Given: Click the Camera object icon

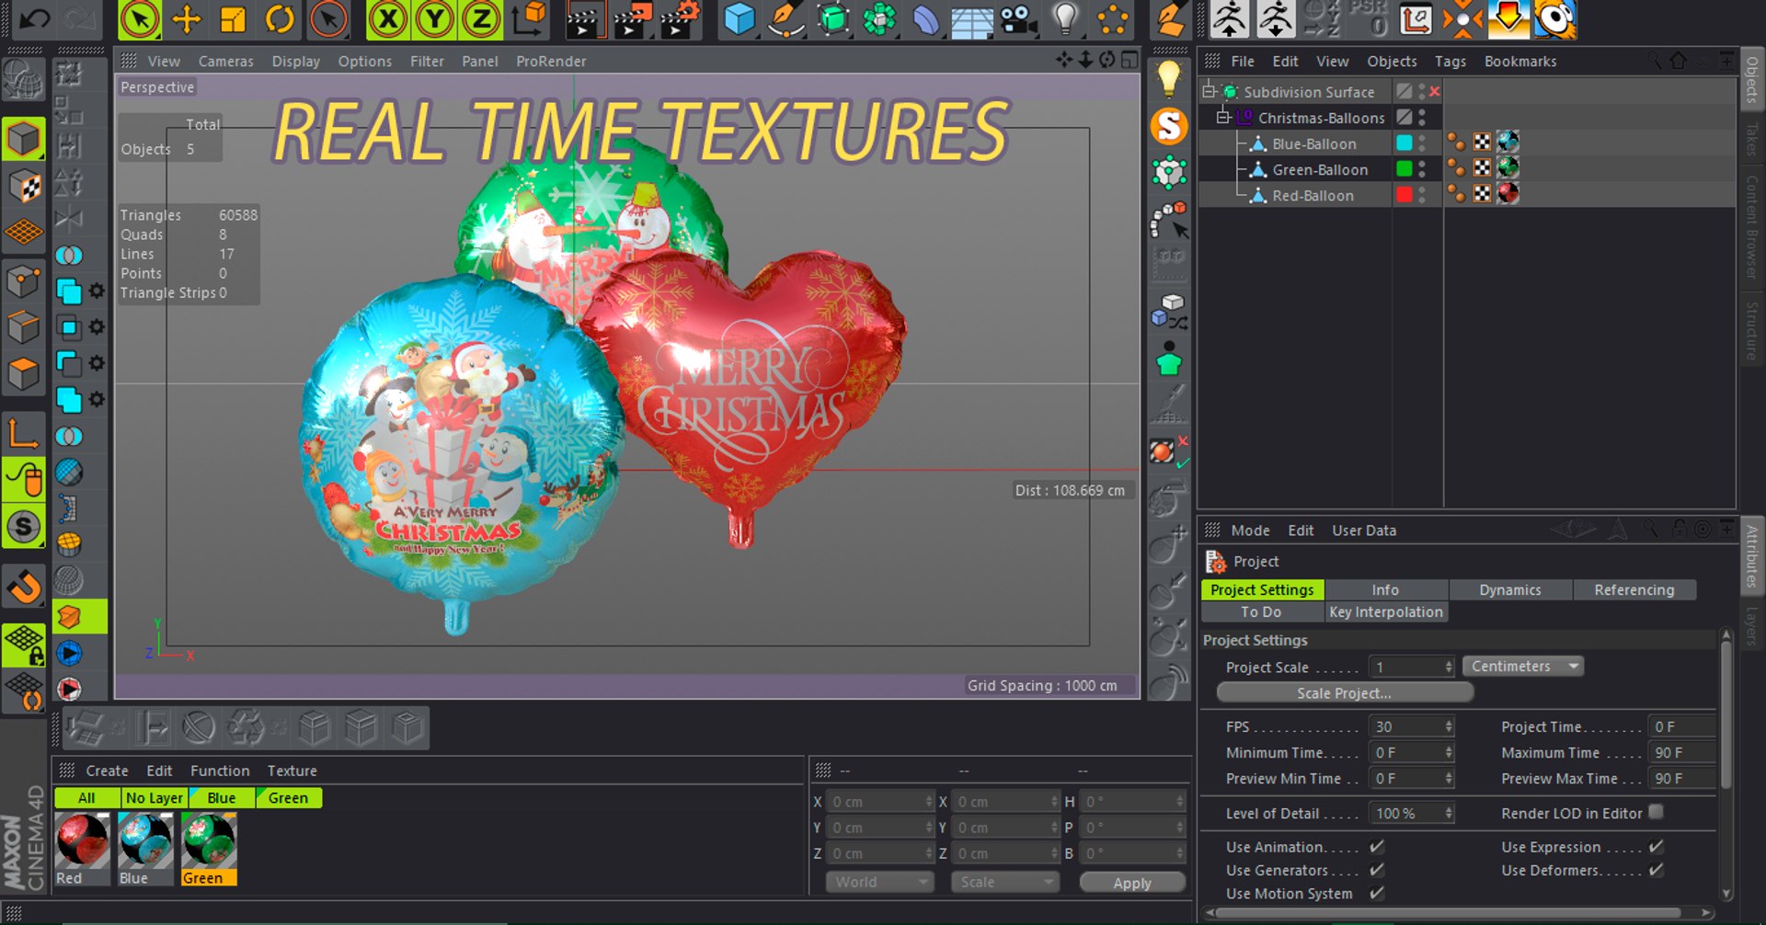Looking at the screenshot, I should coord(1018,19).
